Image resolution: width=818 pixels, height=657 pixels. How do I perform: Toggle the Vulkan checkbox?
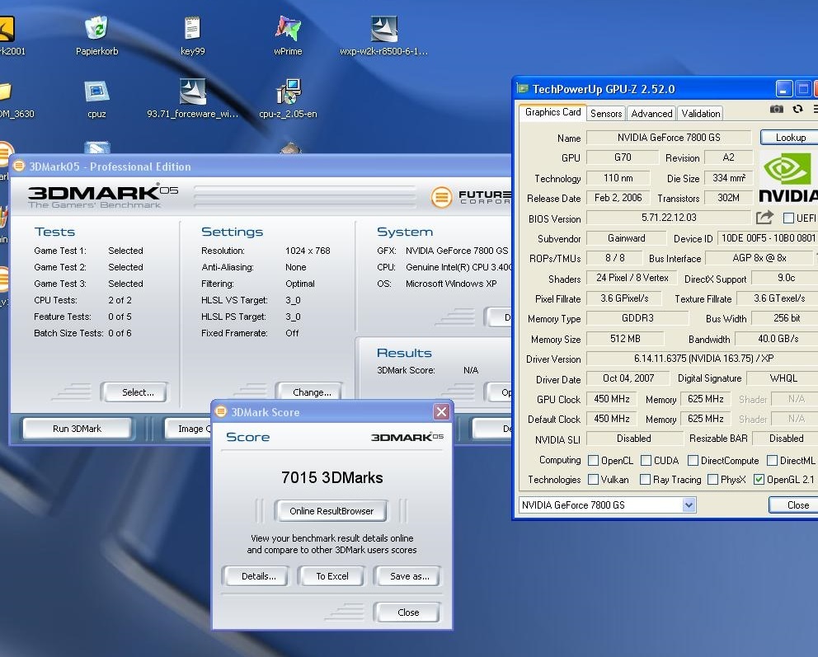tap(593, 480)
